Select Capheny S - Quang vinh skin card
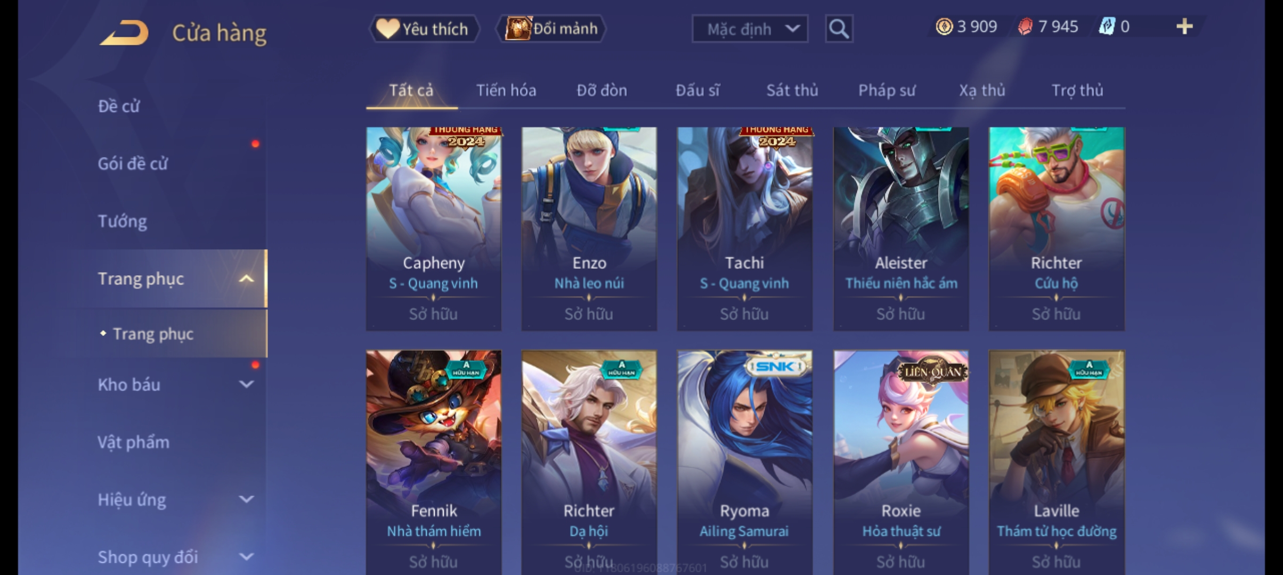The width and height of the screenshot is (1283, 575). coord(433,229)
